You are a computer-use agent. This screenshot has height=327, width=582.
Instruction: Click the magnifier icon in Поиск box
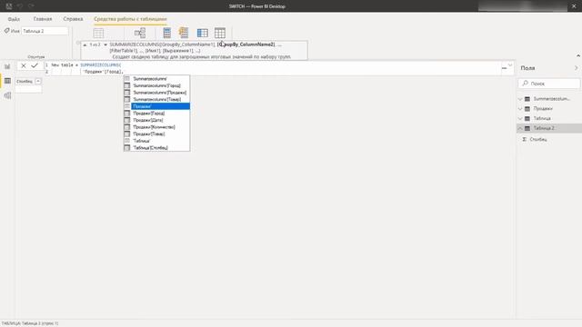click(x=526, y=84)
